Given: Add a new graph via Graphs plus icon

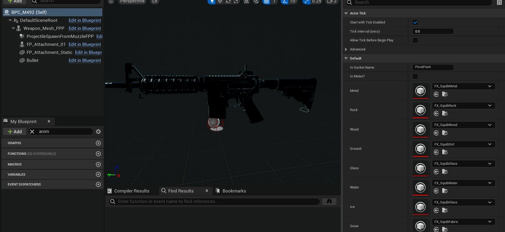Looking at the screenshot, I should (98, 143).
